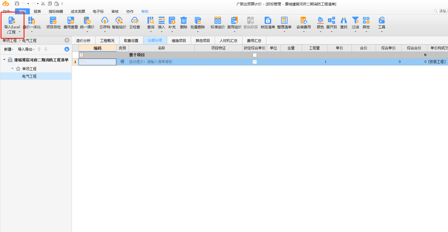Viewport: 448px width, 232px height.
Task: Open the 取费设置 tab
Action: coord(131,41)
